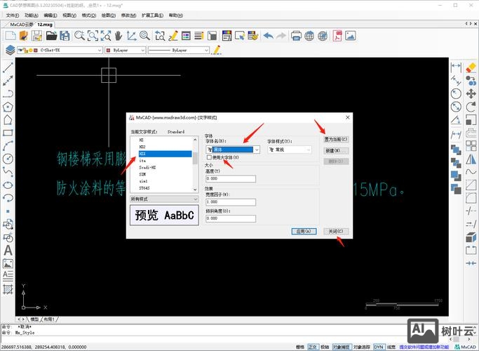Toggle DYN dynamic input in status bar
The image size is (479, 351).
tap(379, 346)
